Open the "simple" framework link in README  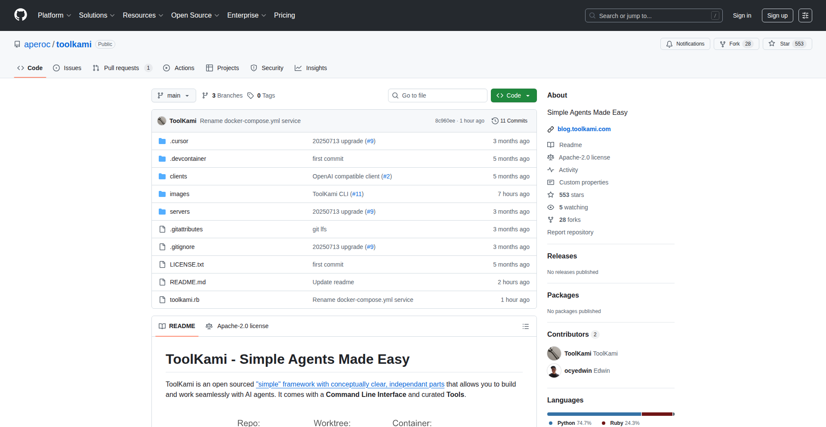350,384
